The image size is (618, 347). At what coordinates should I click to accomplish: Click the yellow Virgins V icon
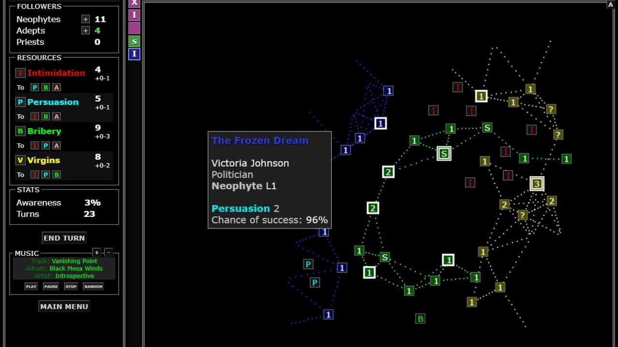(x=20, y=160)
